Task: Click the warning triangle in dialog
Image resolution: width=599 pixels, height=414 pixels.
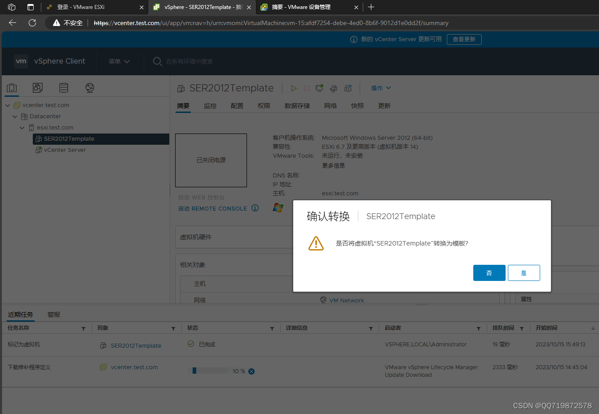Action: (x=316, y=243)
